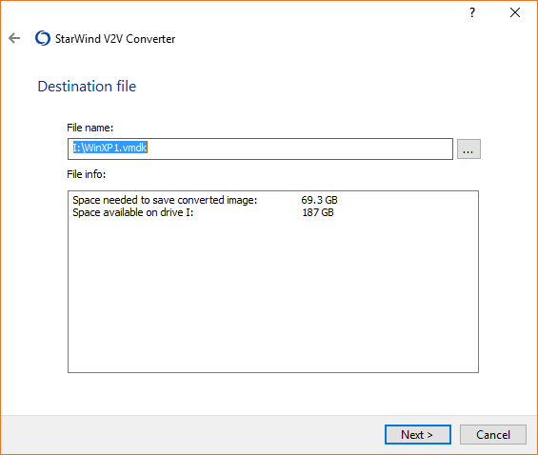Go back using the arrow icon

click(x=14, y=38)
